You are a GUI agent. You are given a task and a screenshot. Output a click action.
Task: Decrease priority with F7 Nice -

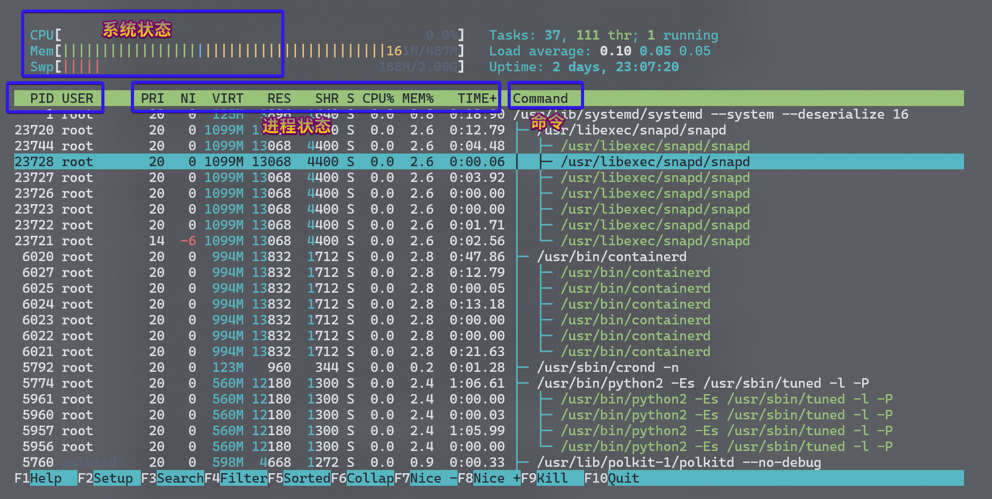pos(433,478)
